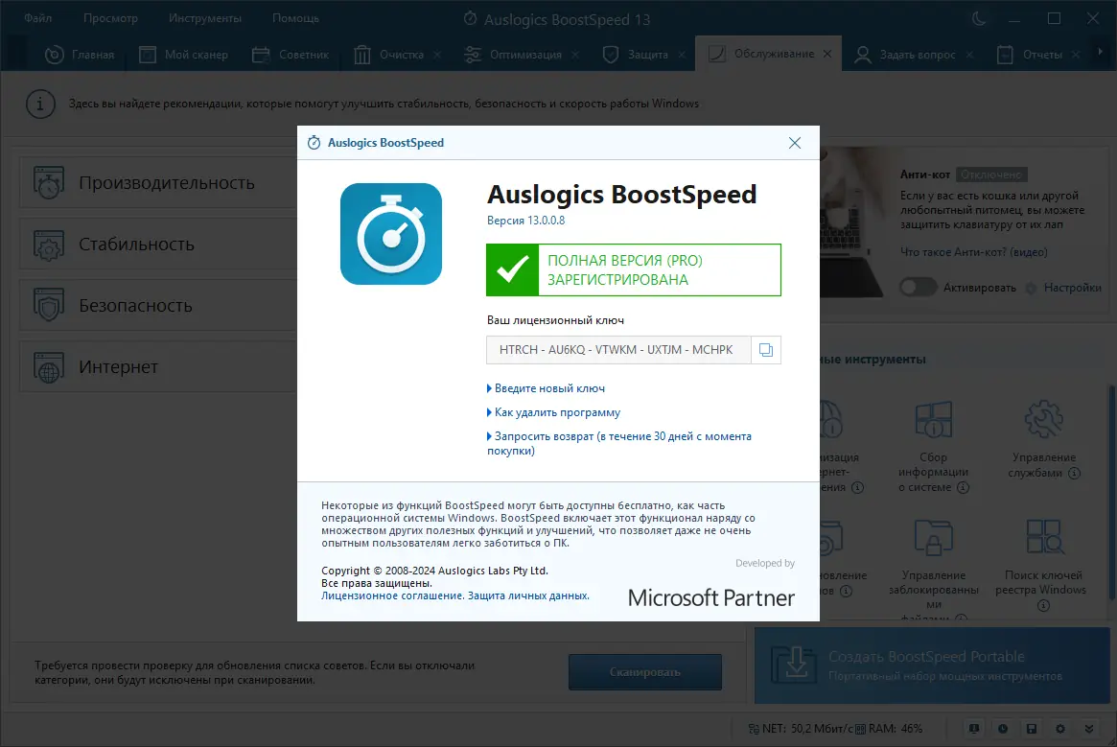The width and height of the screenshot is (1117, 747).
Task: Switch to the Советник tab
Action: click(291, 54)
